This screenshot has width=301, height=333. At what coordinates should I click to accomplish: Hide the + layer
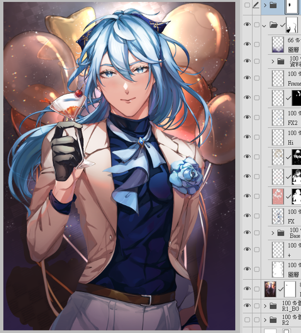pyautogui.click(x=247, y=249)
